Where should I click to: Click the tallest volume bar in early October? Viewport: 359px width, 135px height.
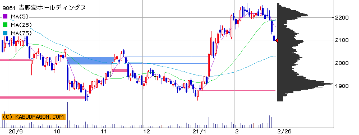tap(67, 115)
